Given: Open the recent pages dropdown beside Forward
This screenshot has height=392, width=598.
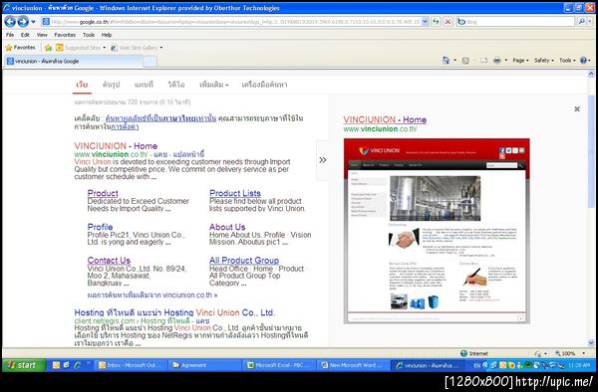Looking at the screenshot, I should 33,22.
